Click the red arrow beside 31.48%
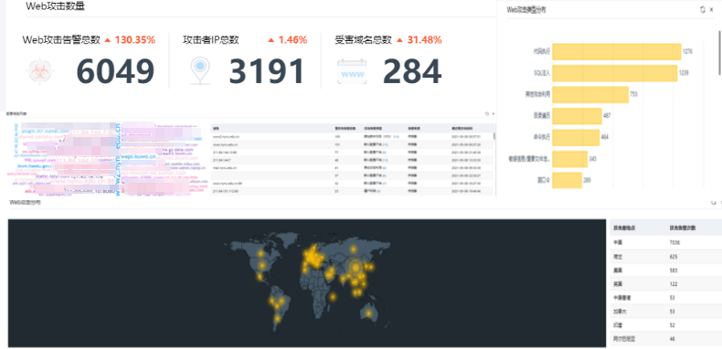The height and width of the screenshot is (349, 722). (x=399, y=40)
